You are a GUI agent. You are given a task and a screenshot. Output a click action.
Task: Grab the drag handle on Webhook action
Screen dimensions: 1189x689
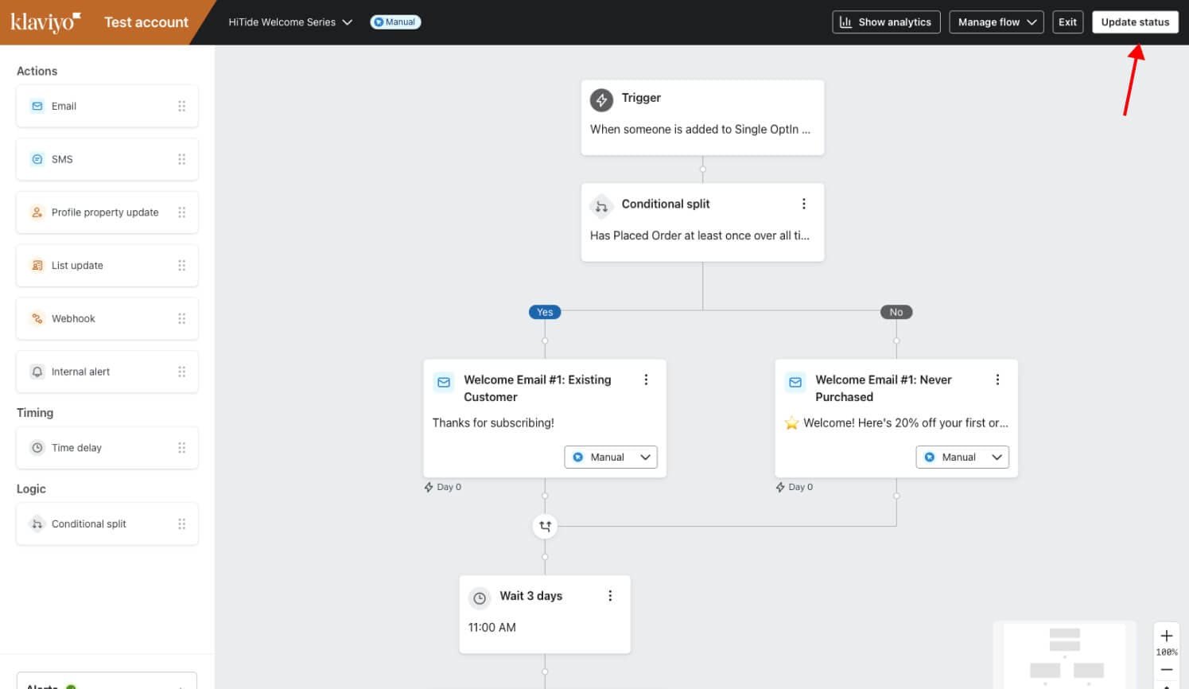181,319
